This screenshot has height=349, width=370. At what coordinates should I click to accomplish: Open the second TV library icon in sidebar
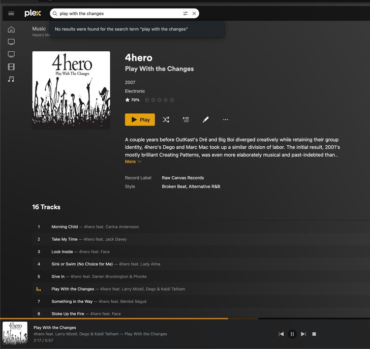pyautogui.click(x=11, y=54)
